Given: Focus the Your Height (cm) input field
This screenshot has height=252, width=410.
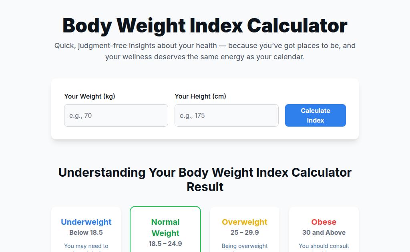Looking at the screenshot, I should pyautogui.click(x=227, y=115).
